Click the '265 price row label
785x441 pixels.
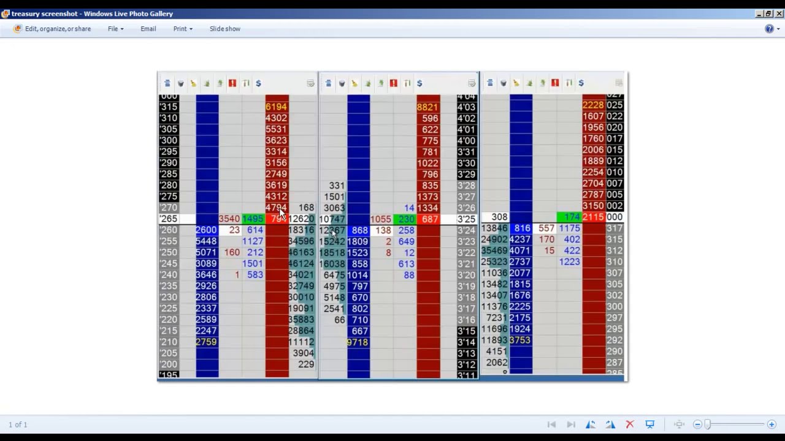(x=169, y=219)
